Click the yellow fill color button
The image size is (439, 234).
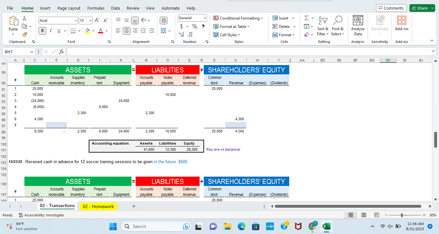pos(87,31)
